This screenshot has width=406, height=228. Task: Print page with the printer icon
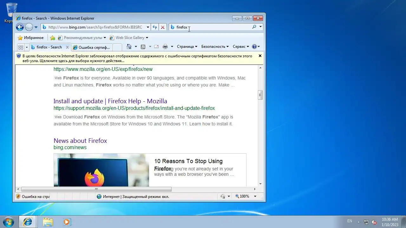(x=165, y=47)
